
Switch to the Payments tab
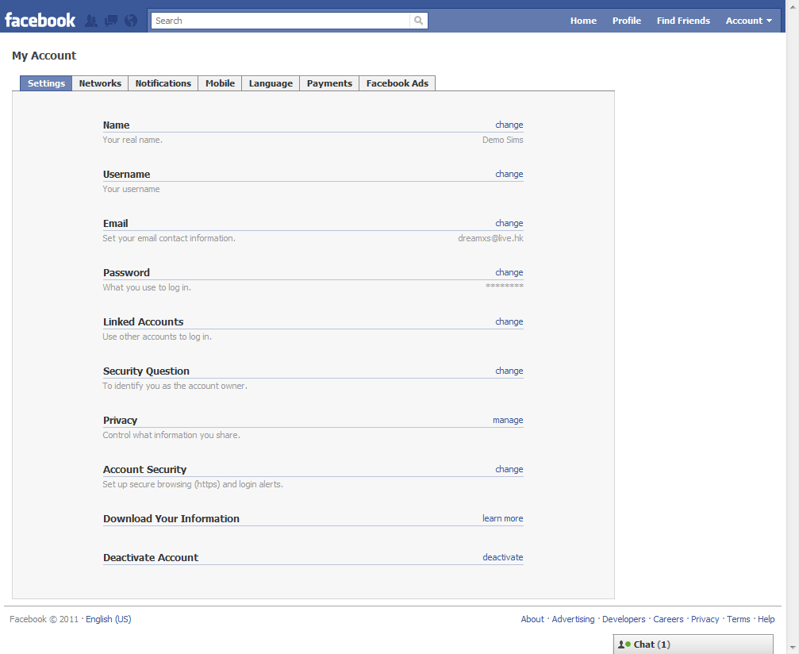pos(329,83)
